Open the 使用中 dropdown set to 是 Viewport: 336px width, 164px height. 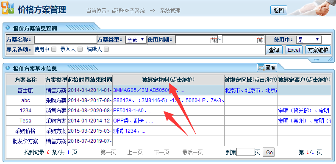tap(309, 40)
